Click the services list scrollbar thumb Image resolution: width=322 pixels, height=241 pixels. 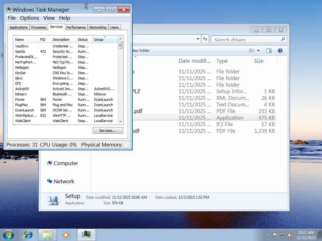120,45
